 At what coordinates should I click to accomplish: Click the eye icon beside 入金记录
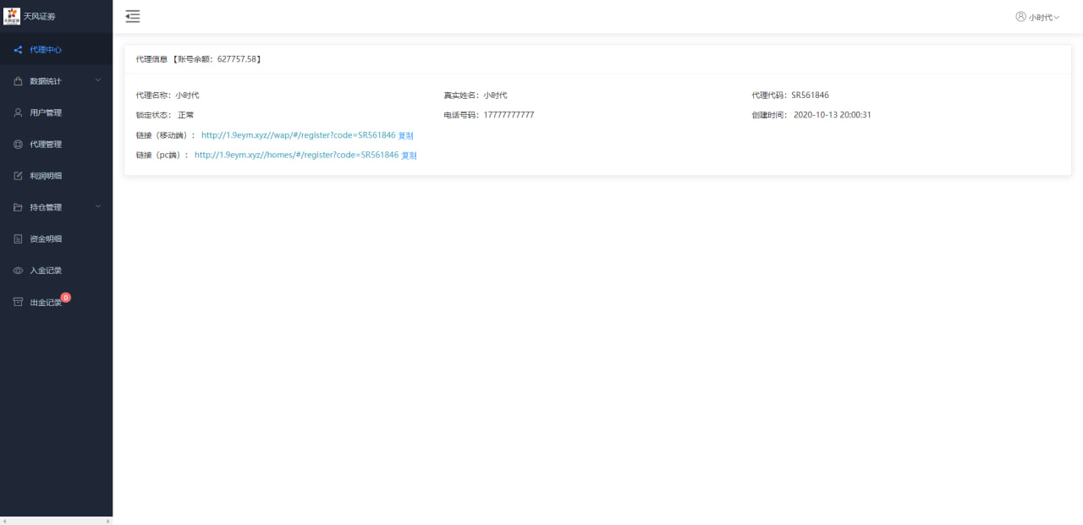pyautogui.click(x=18, y=271)
